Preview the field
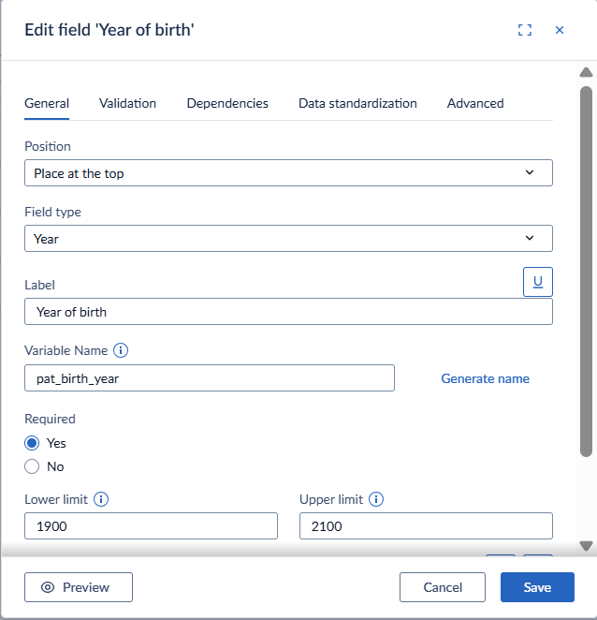The height and width of the screenshot is (620, 597). point(79,587)
